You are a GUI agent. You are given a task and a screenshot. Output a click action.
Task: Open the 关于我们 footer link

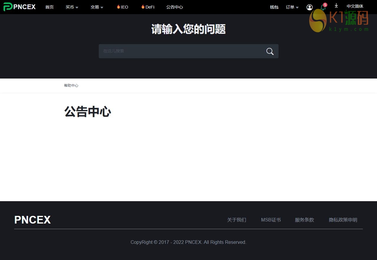[236, 220]
